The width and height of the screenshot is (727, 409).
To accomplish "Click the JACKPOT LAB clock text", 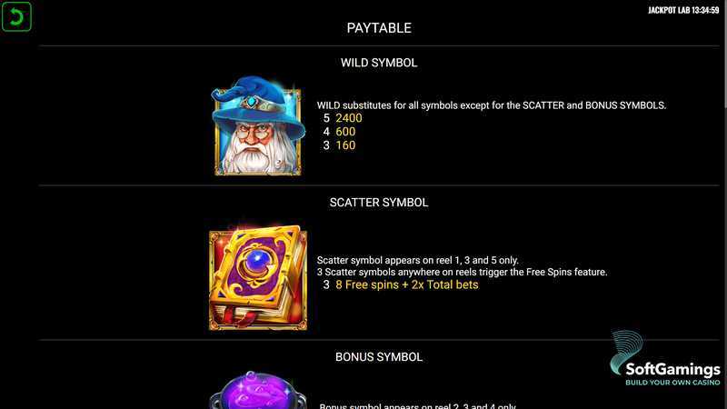I will tap(683, 10).
